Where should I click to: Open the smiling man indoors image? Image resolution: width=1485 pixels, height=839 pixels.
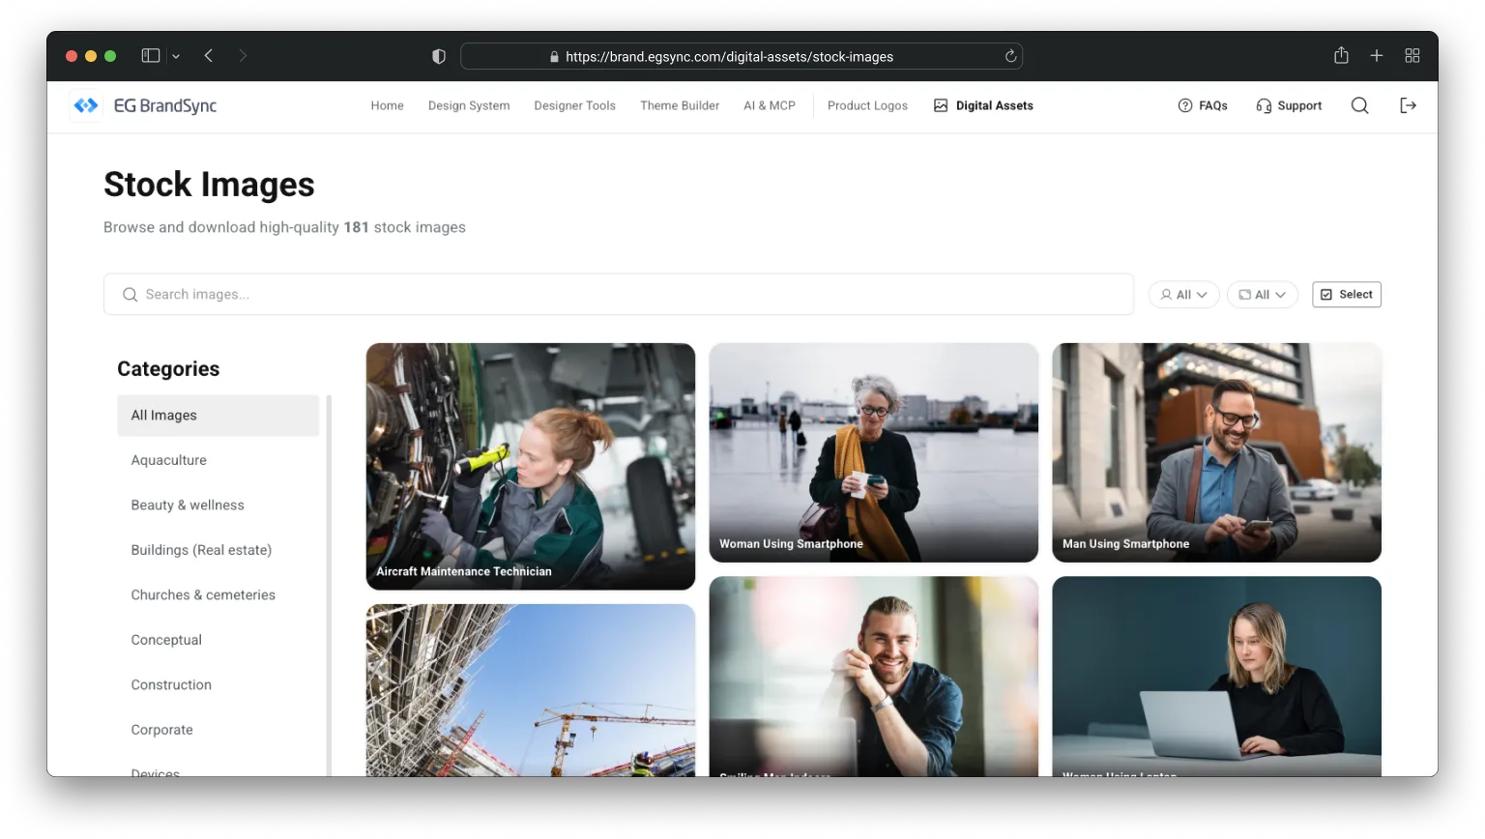pyautogui.click(x=874, y=677)
